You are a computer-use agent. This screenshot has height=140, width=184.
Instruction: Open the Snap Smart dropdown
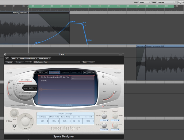click(x=145, y=2)
